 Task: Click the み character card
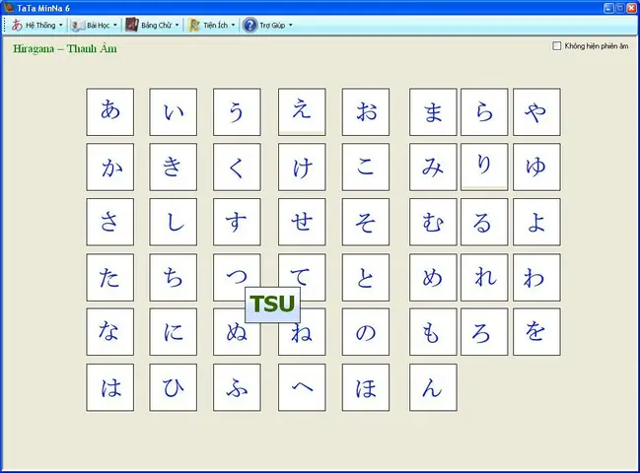tap(433, 168)
